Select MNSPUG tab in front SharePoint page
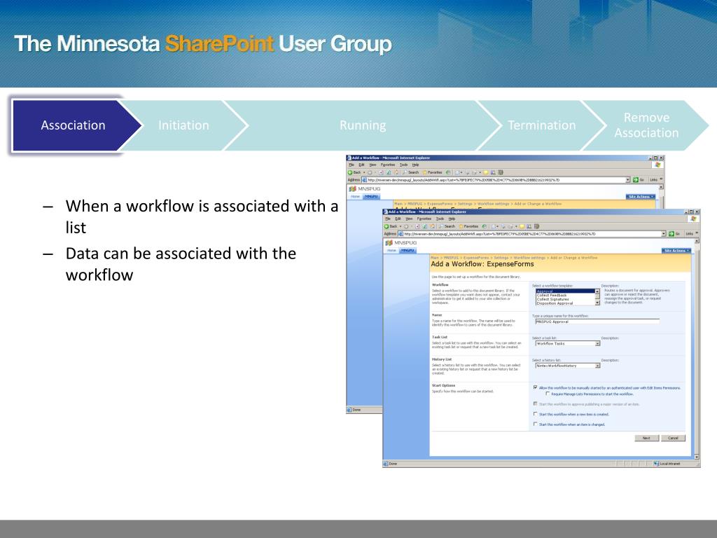This screenshot has height=538, width=717. point(408,250)
